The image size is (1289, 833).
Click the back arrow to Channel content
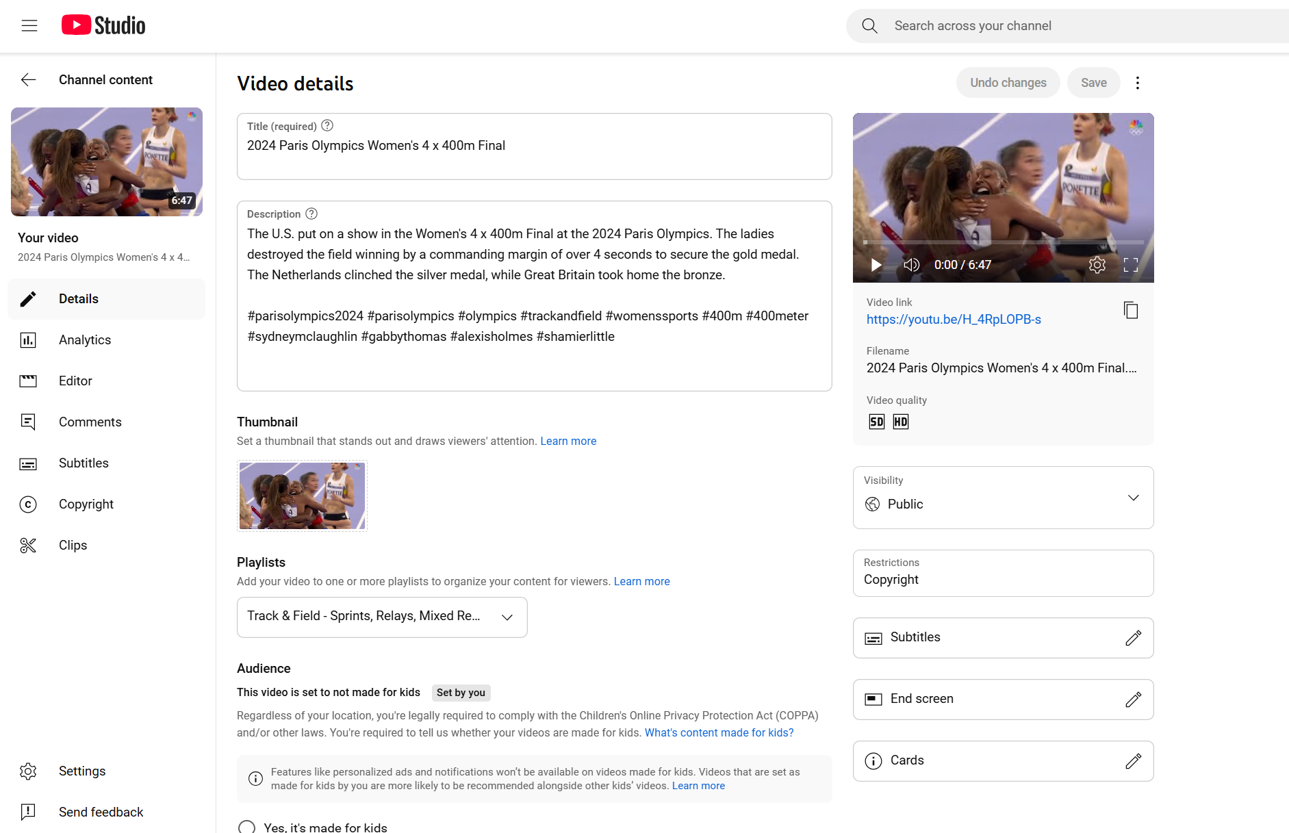(x=28, y=80)
